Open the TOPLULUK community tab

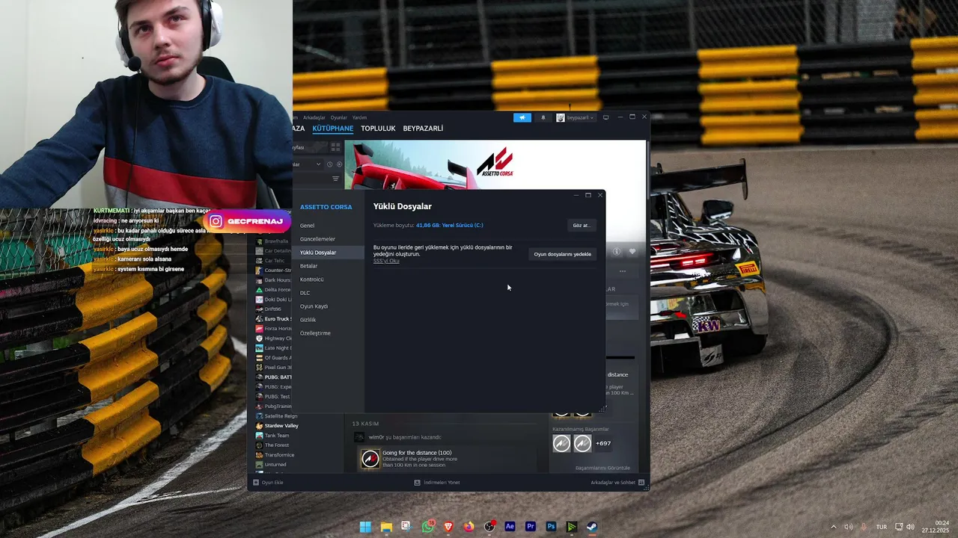378,129
